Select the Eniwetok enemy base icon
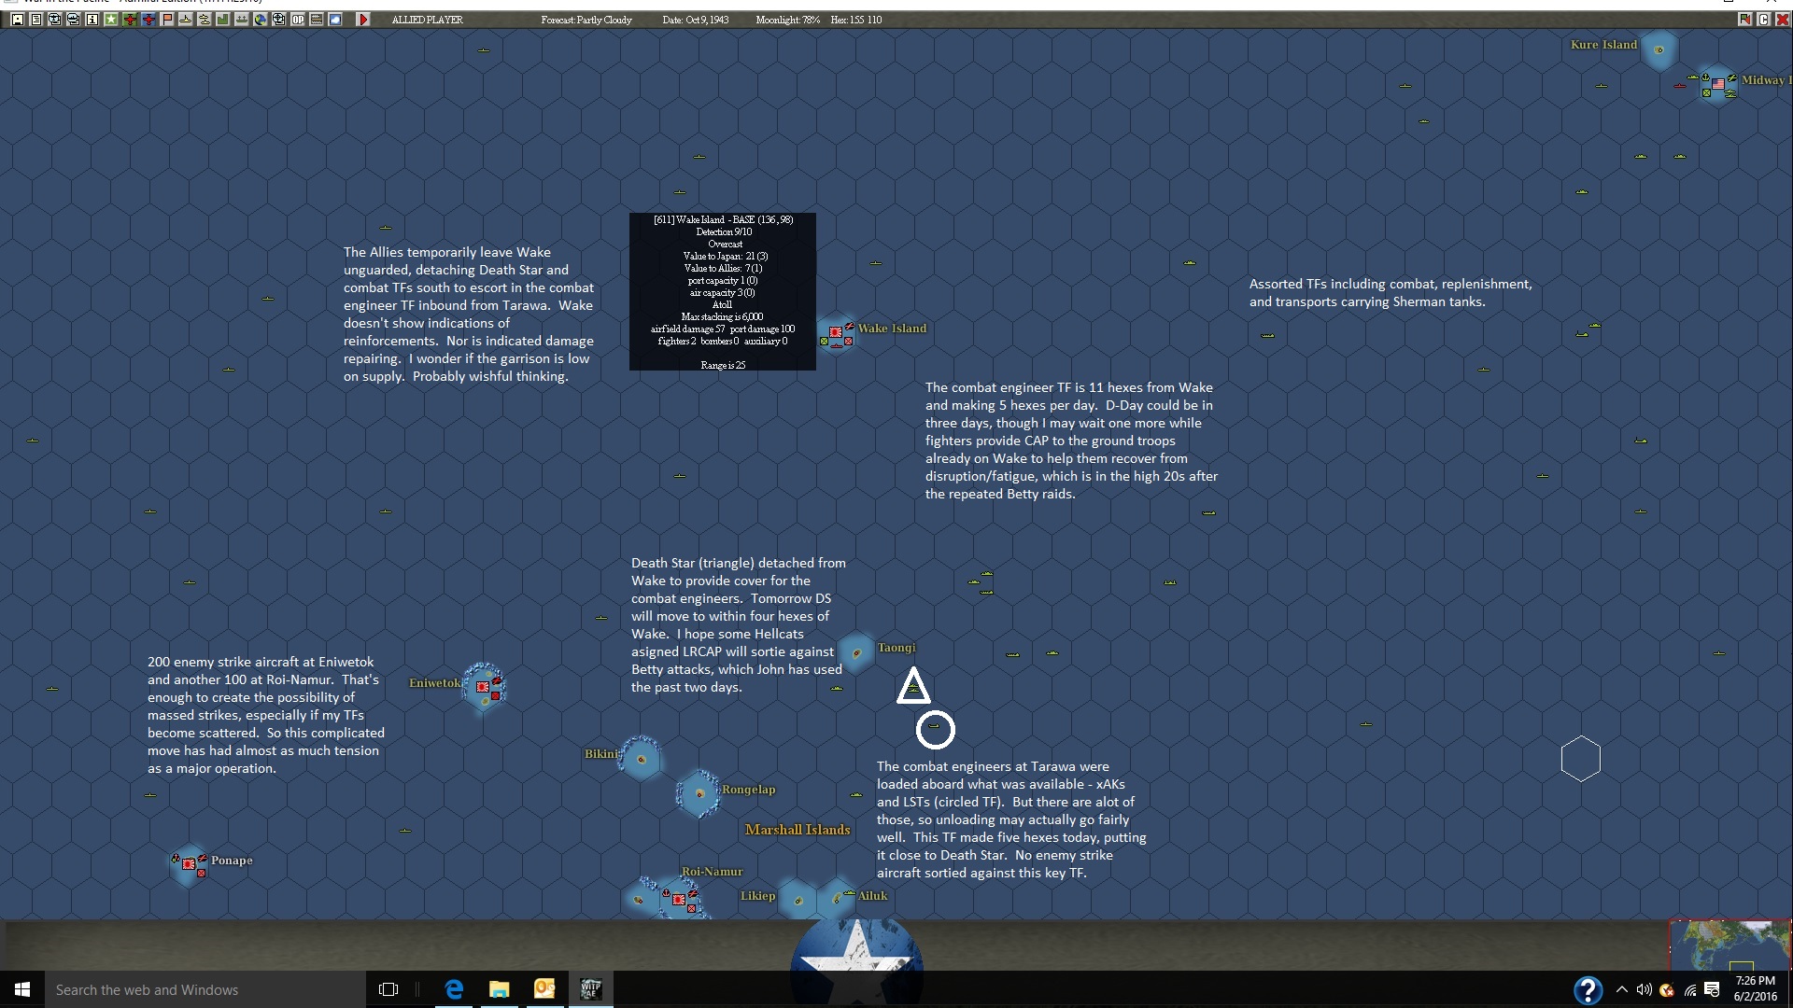The height and width of the screenshot is (1008, 1793). coord(484,687)
